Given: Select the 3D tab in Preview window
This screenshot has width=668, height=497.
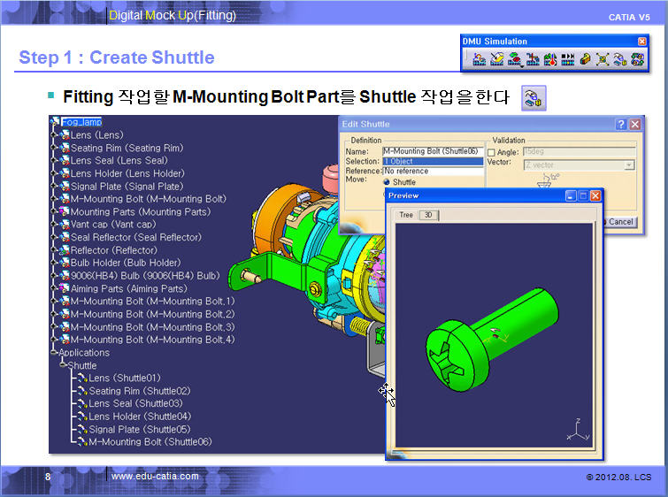Looking at the screenshot, I should pos(427,215).
